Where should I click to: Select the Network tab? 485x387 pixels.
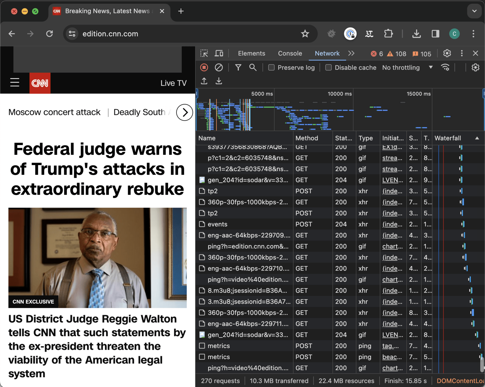point(327,53)
